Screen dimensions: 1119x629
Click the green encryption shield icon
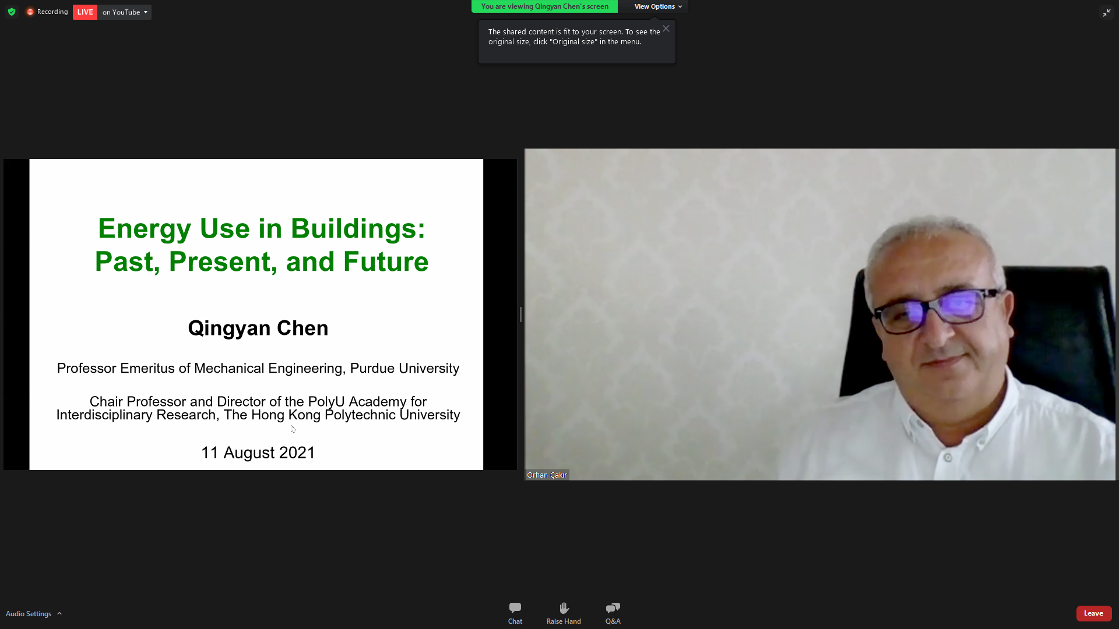pyautogui.click(x=12, y=12)
